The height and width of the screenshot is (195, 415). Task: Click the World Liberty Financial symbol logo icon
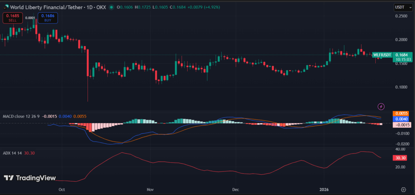pos(4,7)
